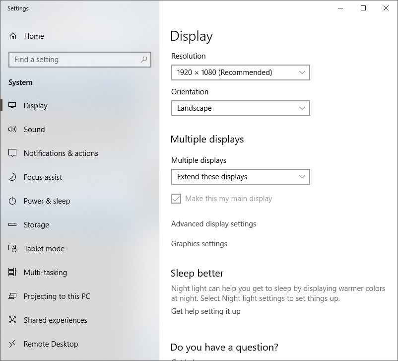
Task: Open Graphics settings link
Action: [199, 244]
